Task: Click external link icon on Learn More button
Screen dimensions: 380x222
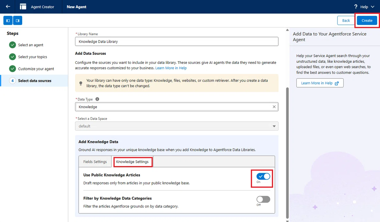Action: 337,83
